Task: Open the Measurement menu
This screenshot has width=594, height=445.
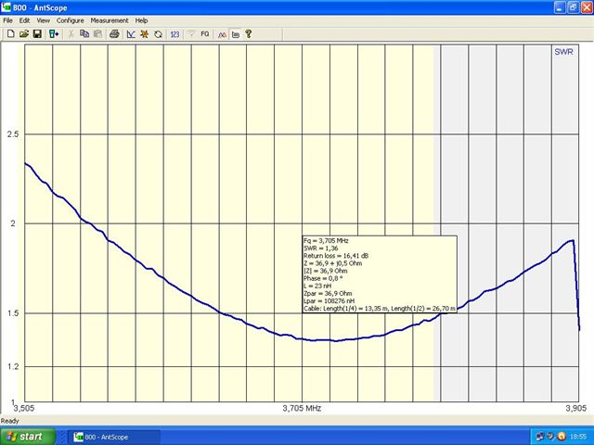Action: (110, 20)
